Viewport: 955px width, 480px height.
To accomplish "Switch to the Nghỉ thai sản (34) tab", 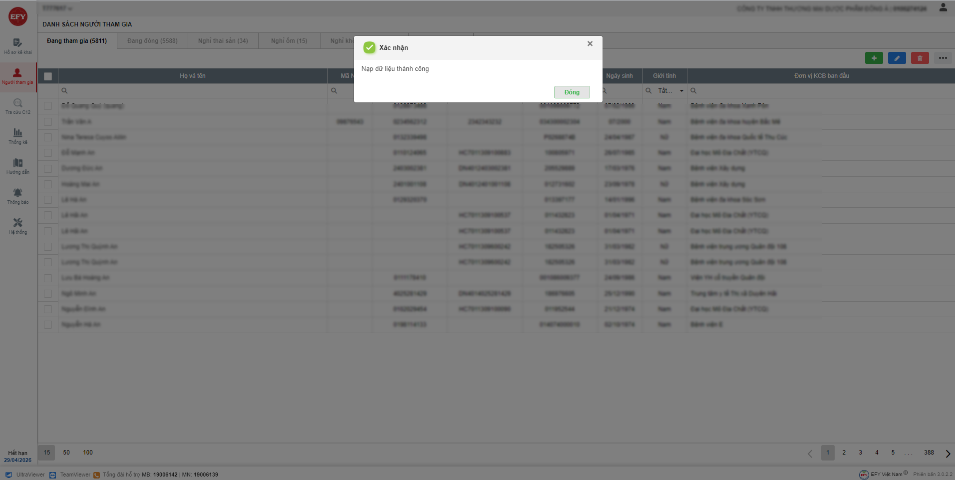I will coord(223,41).
